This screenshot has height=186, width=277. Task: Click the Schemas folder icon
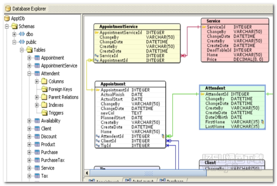click(15, 26)
